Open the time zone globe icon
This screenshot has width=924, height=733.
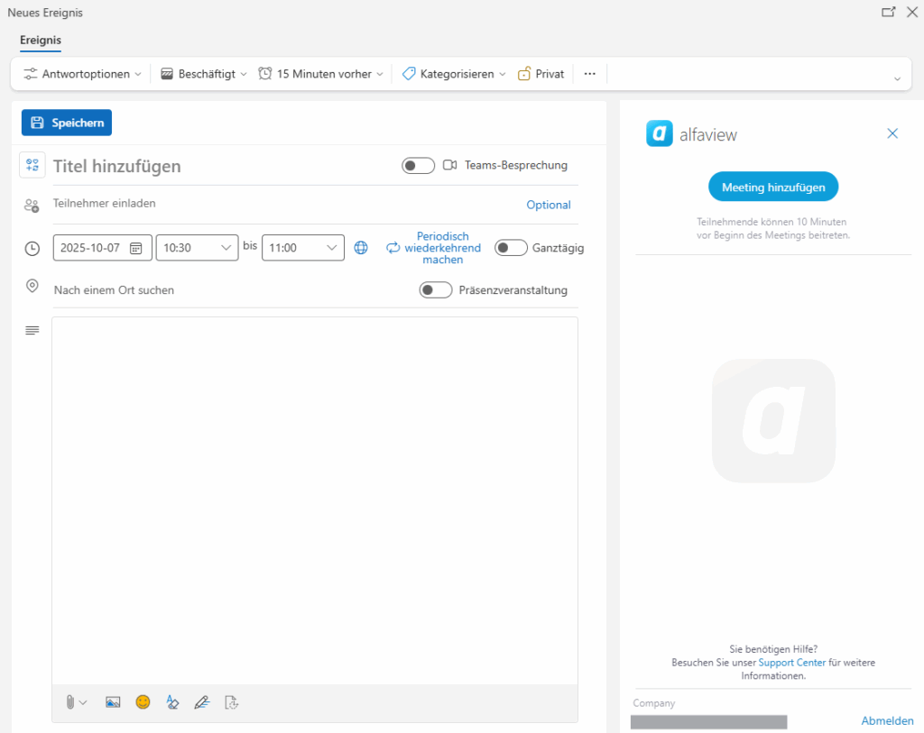(x=361, y=248)
